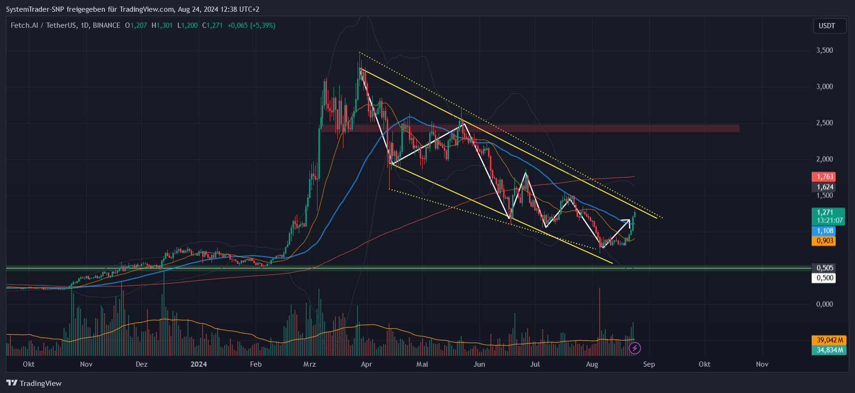Image resolution: width=855 pixels, height=393 pixels.
Task: Click the blue 1,108 price label
Action: tap(823, 231)
